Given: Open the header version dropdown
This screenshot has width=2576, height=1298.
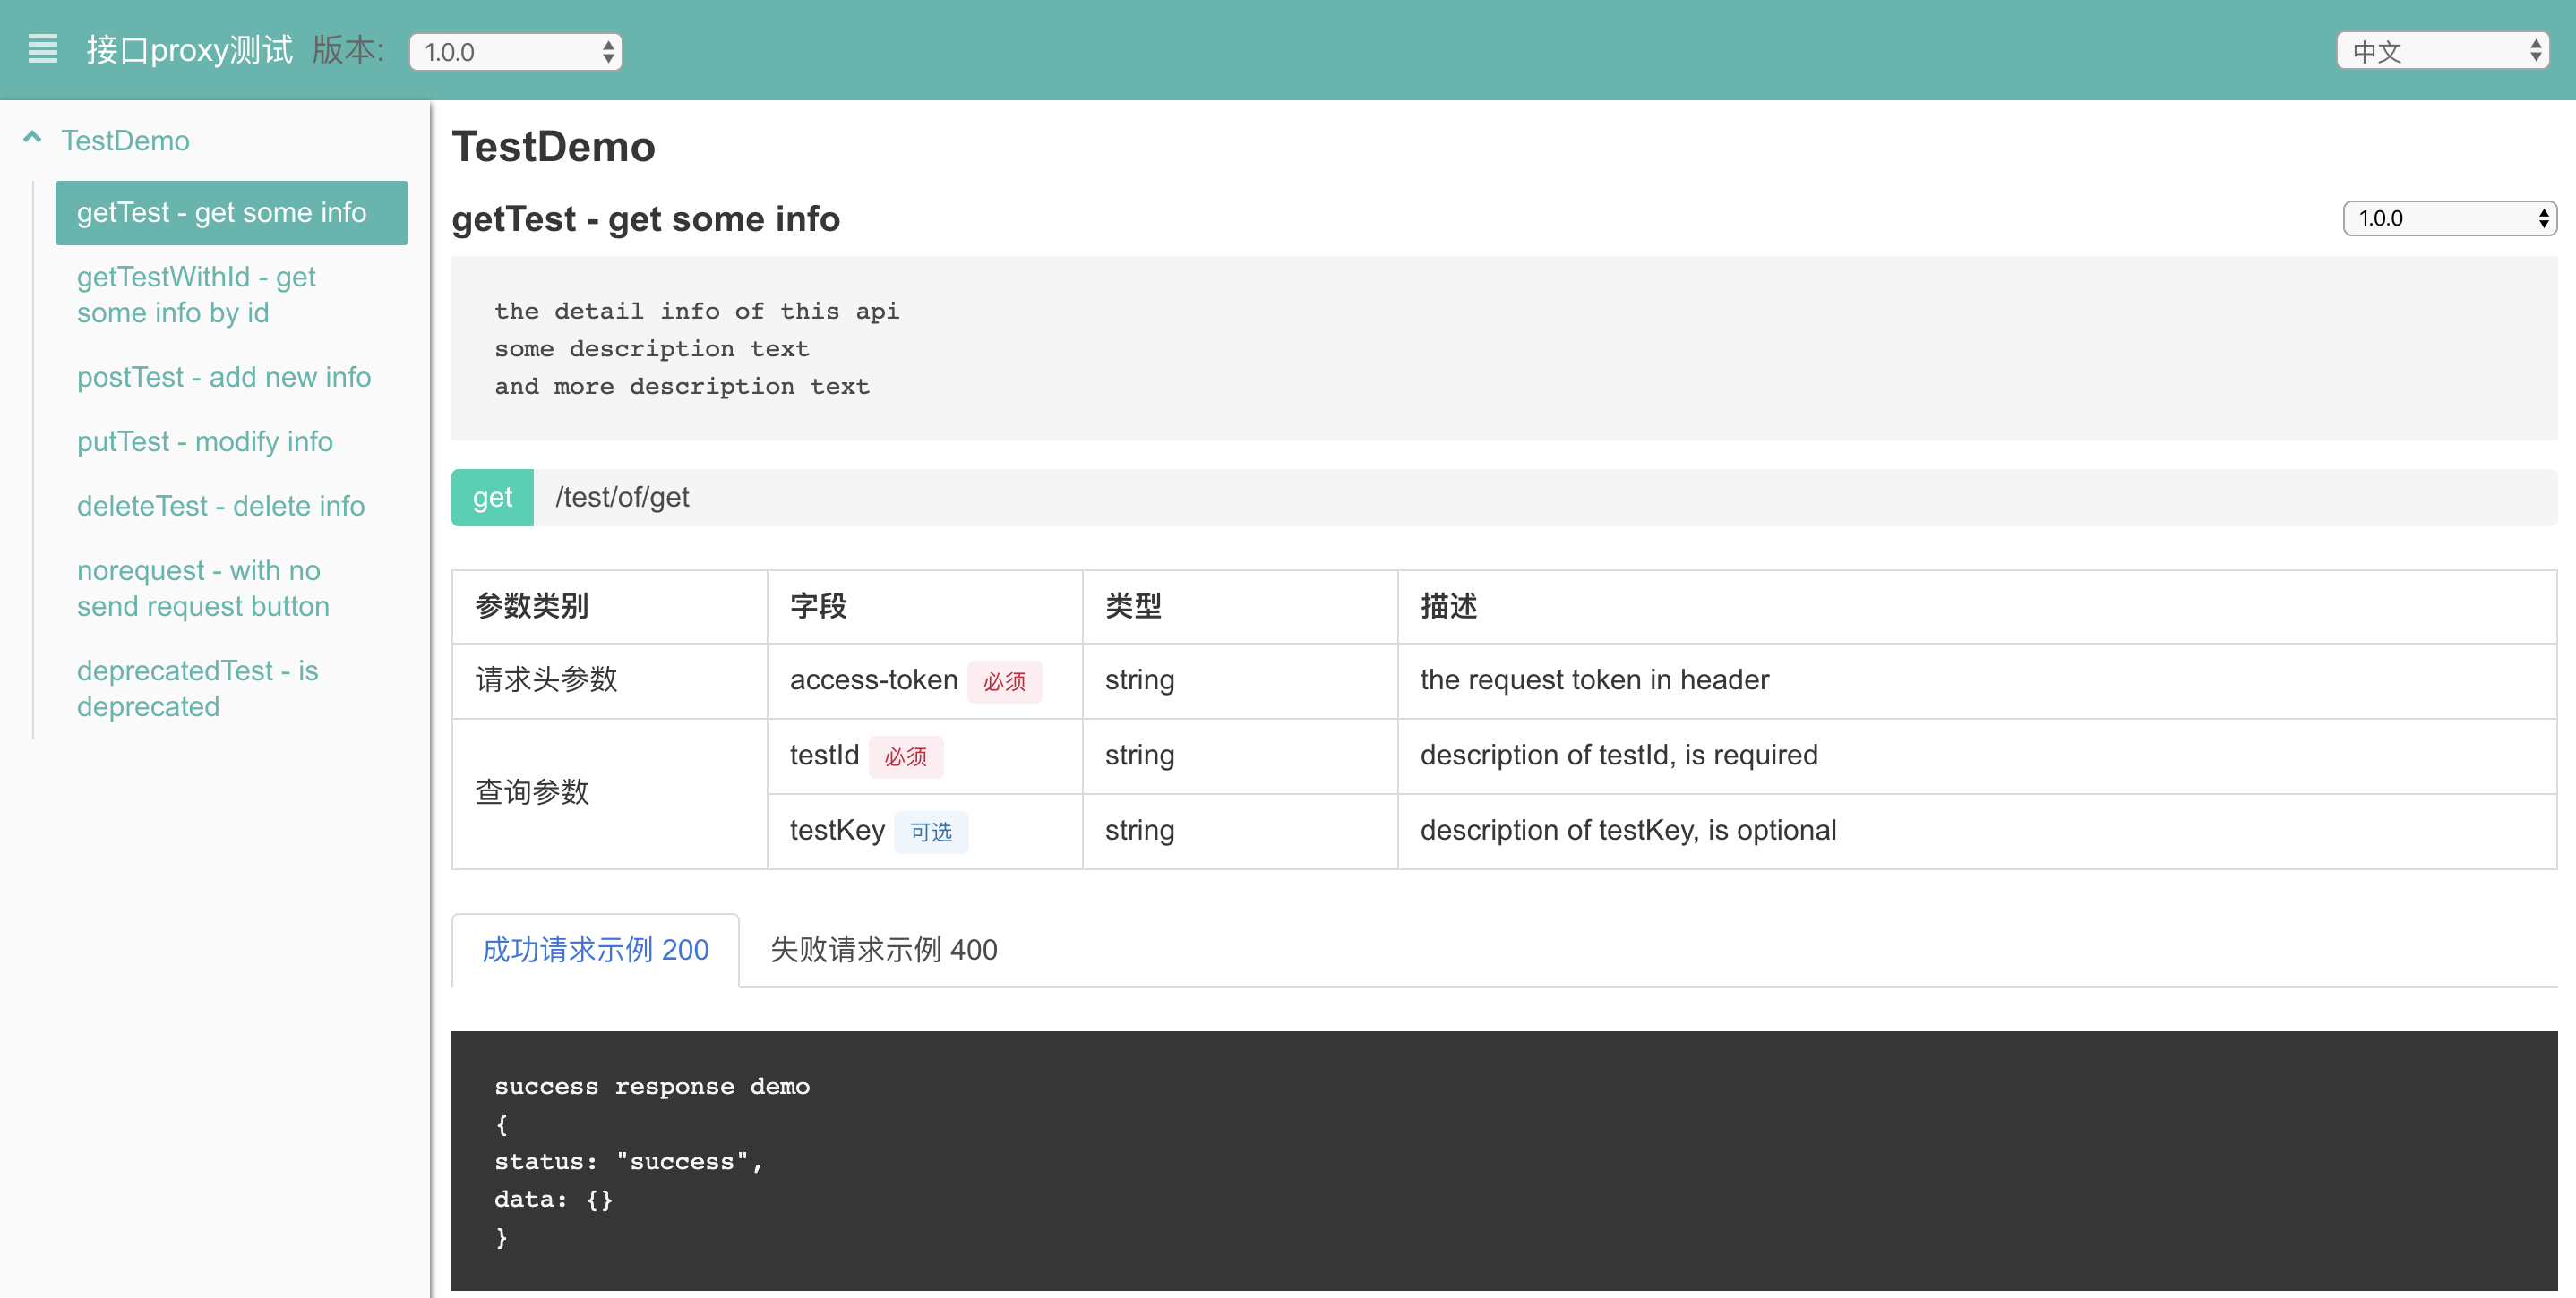Looking at the screenshot, I should pos(515,52).
